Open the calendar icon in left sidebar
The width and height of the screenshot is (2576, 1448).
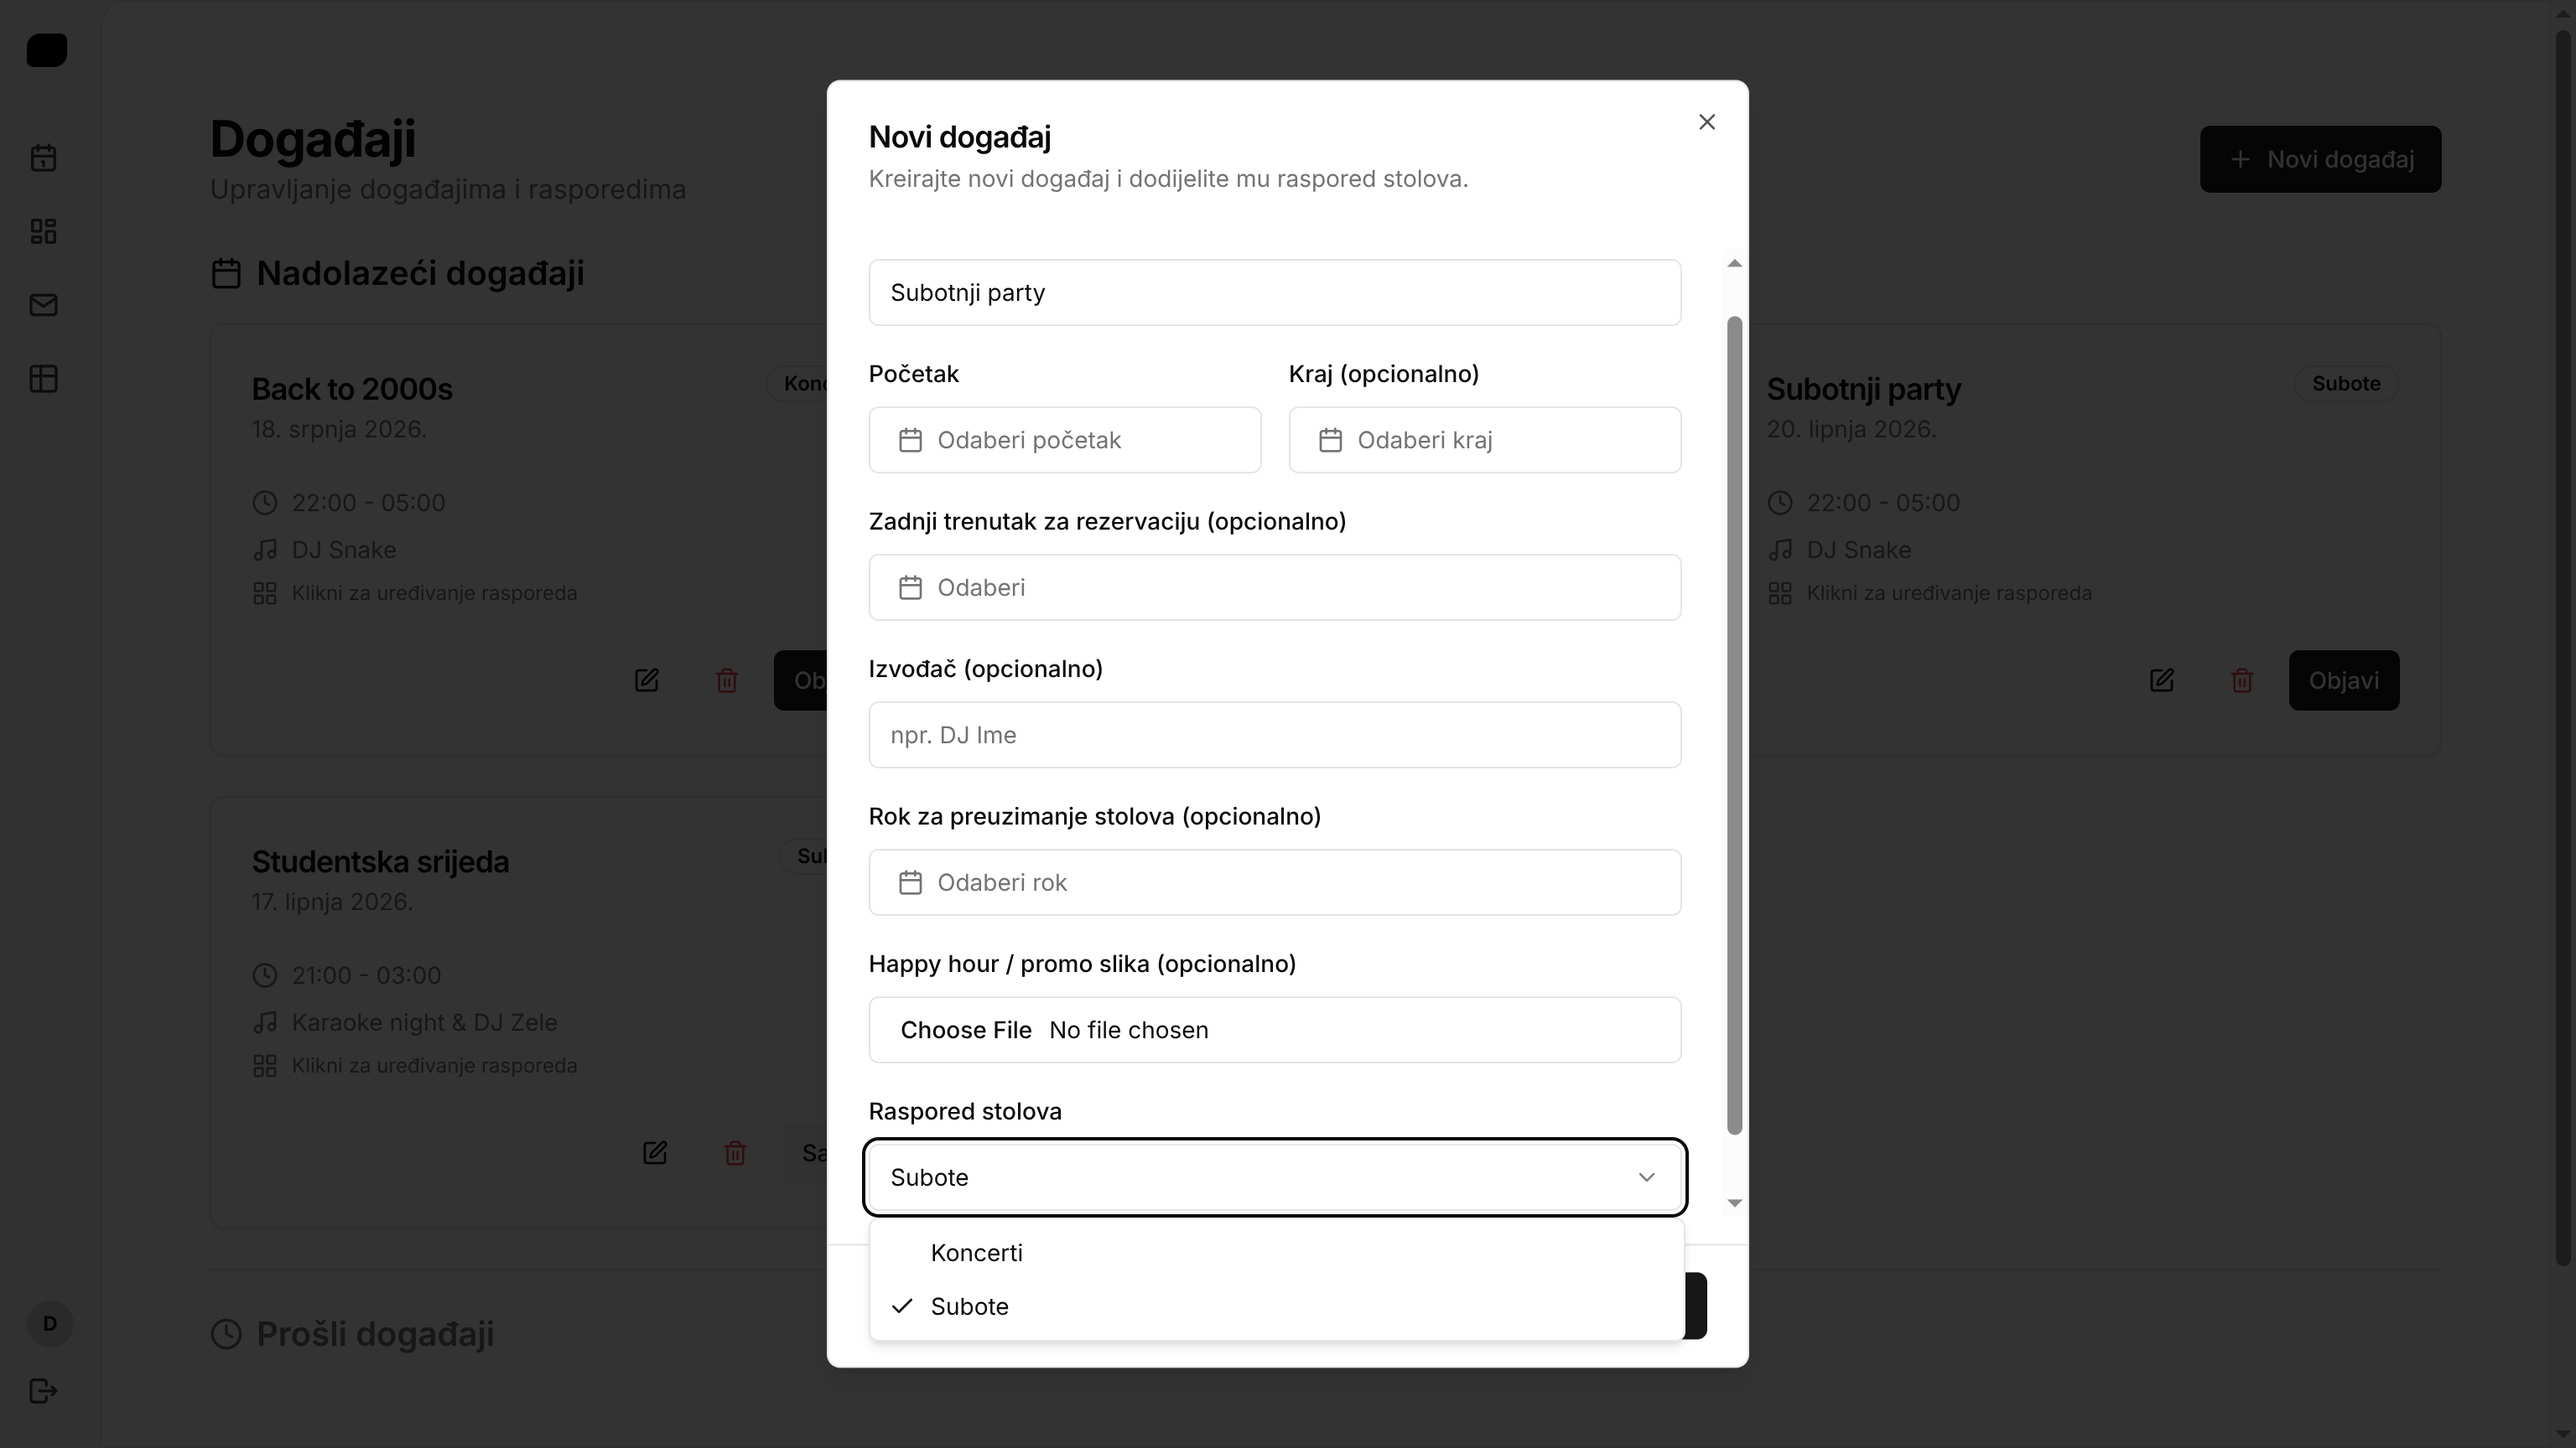pyautogui.click(x=43, y=158)
